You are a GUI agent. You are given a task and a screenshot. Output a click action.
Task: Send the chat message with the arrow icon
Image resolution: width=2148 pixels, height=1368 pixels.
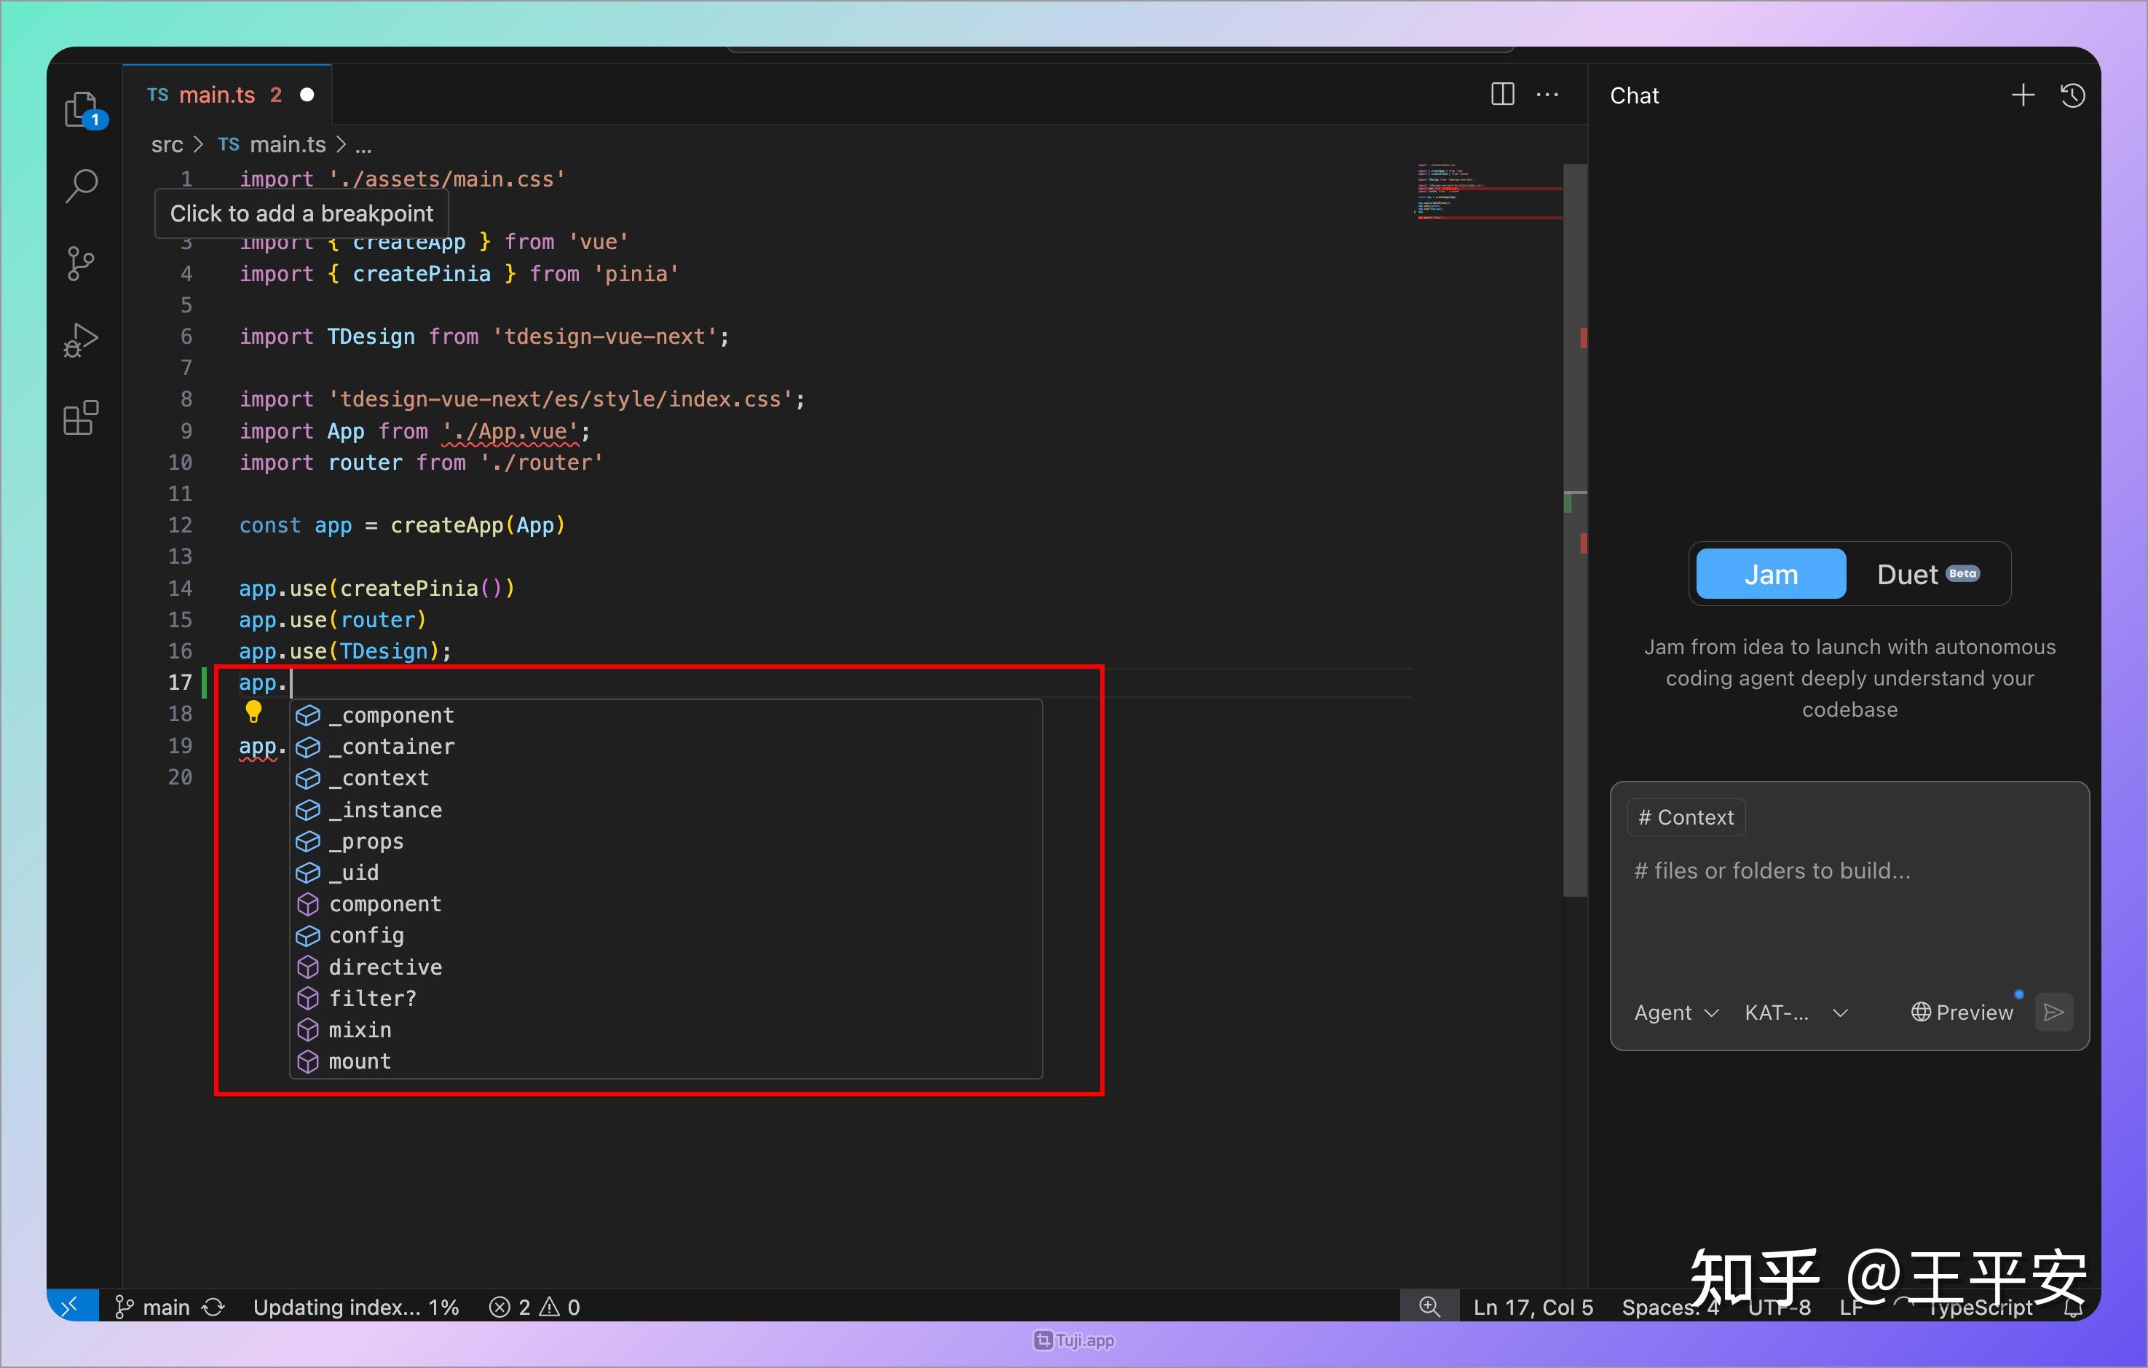coord(2054,1012)
